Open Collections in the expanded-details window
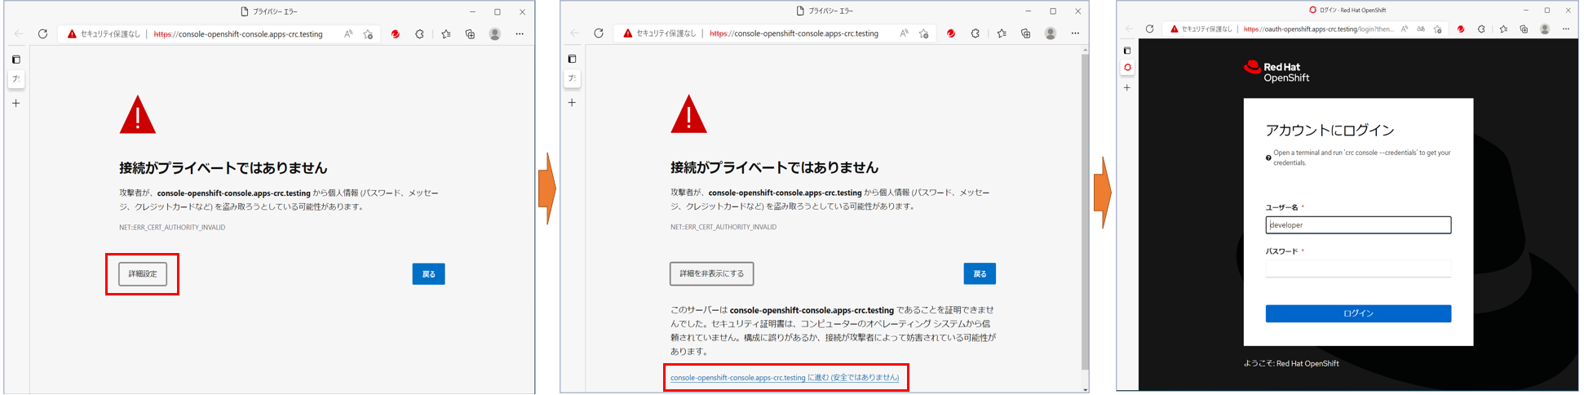Screen dimensions: 1584x395 click(1025, 33)
